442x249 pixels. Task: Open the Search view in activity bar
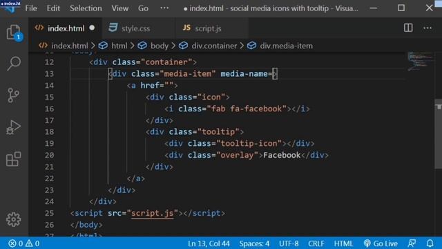click(14, 64)
